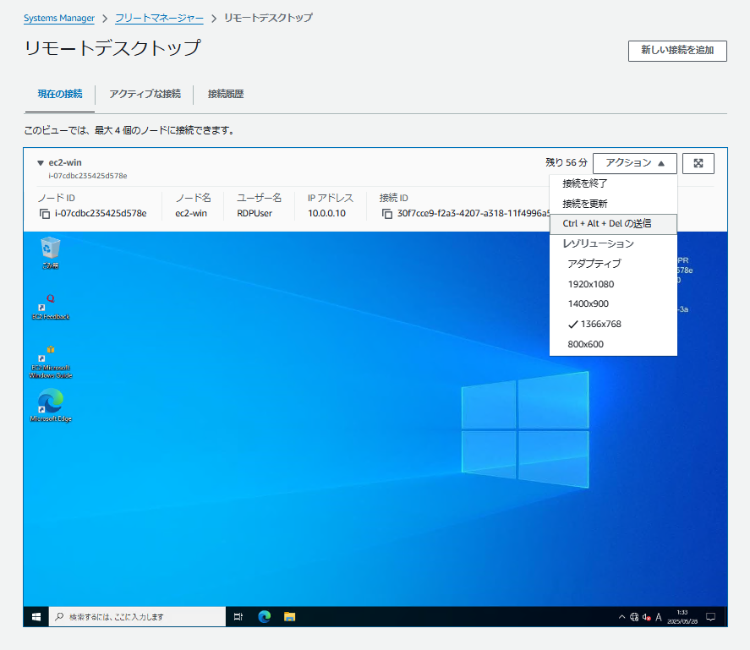
Task: Click the taskbar clock showing 1:33
Action: point(682,617)
